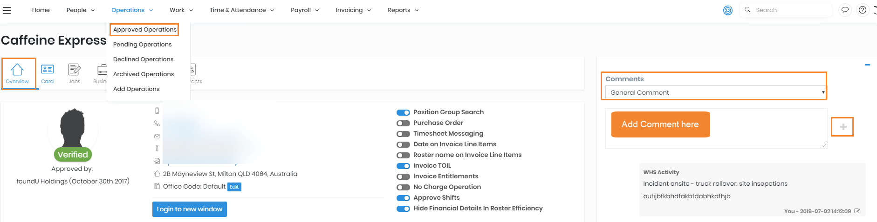Toggle the Purchase Order switch
This screenshot has width=877, height=222.
pos(403,123)
